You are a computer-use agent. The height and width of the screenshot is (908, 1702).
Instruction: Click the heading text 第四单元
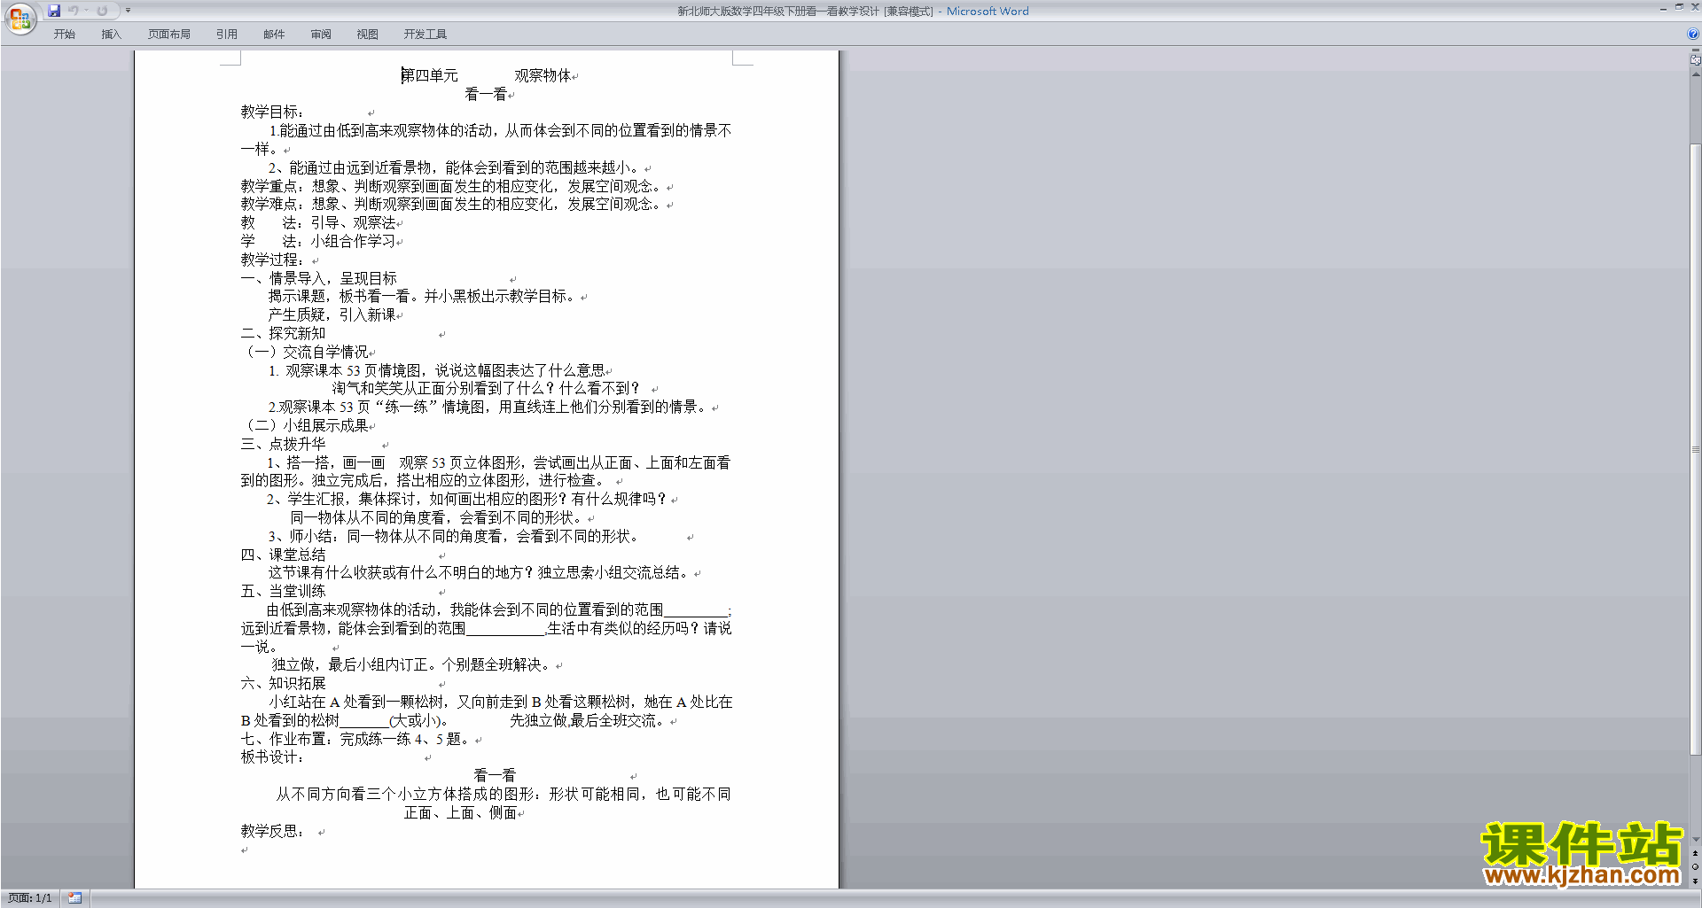430,76
